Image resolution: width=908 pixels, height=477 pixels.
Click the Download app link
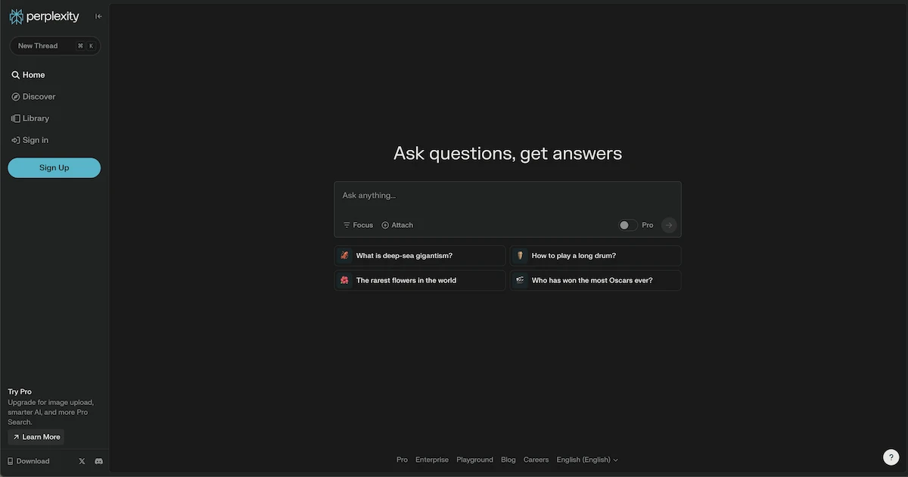[x=29, y=461]
